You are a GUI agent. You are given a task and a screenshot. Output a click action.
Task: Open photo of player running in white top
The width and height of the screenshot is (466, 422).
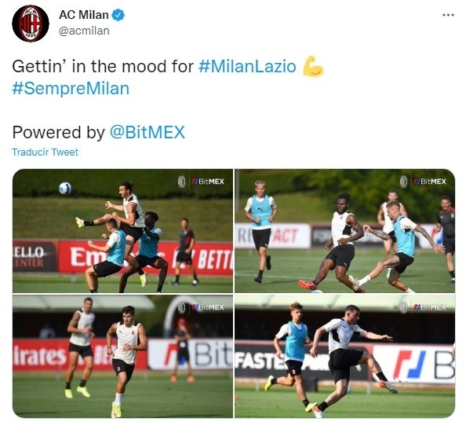point(122,356)
